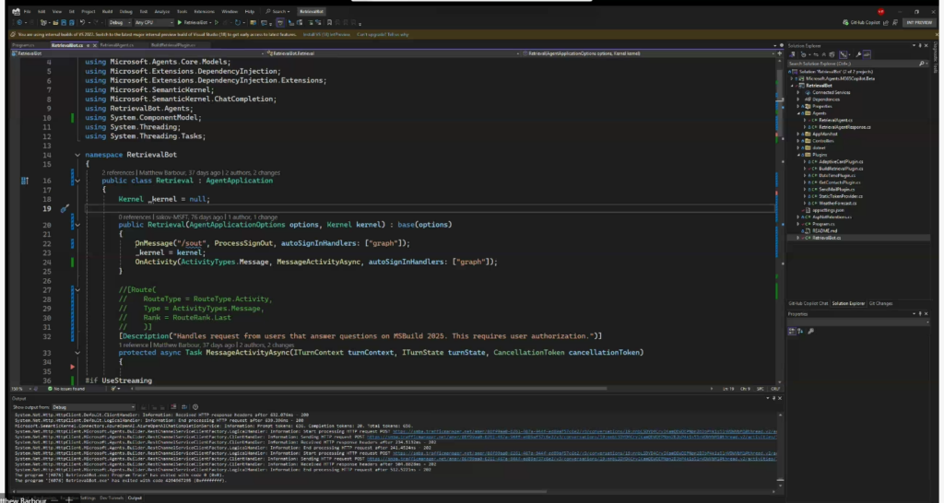The height and width of the screenshot is (503, 944).
Task: Open RetrievalAgentResponse.cs in Solution Explorer
Action: click(x=844, y=127)
